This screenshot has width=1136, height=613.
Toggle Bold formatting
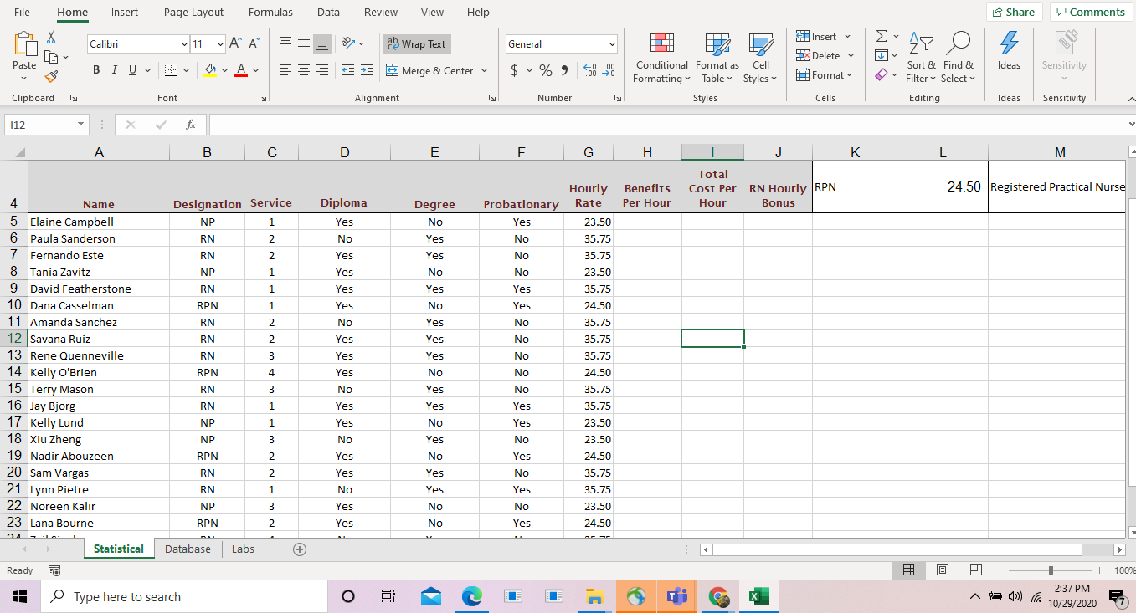pyautogui.click(x=96, y=71)
